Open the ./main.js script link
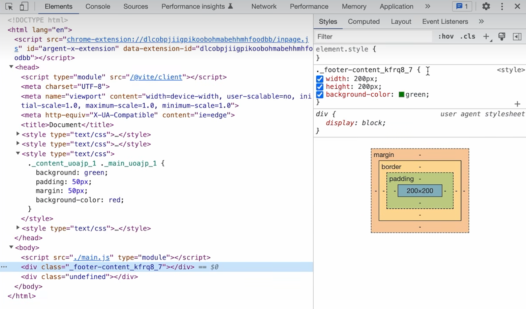Image resolution: width=526 pixels, height=309 pixels. tap(91, 257)
